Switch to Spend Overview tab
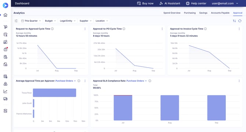The width and height of the screenshot is (246, 132). pos(172,13)
